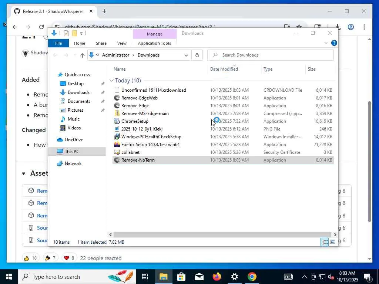
Task: Select the Remove-NoTerm application icon
Action: click(x=117, y=160)
